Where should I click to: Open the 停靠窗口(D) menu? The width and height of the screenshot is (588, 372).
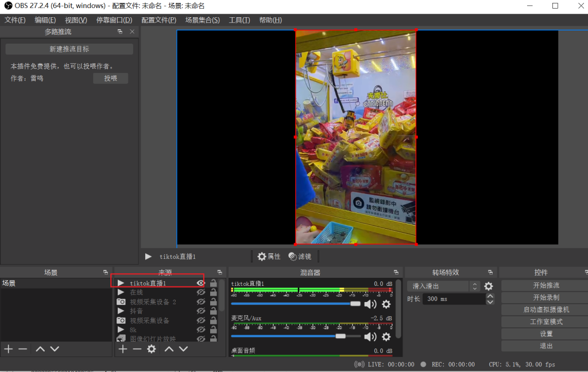114,20
